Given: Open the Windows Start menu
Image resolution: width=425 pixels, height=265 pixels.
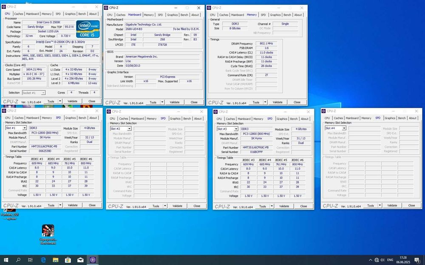Looking at the screenshot, I should [x=6, y=260].
